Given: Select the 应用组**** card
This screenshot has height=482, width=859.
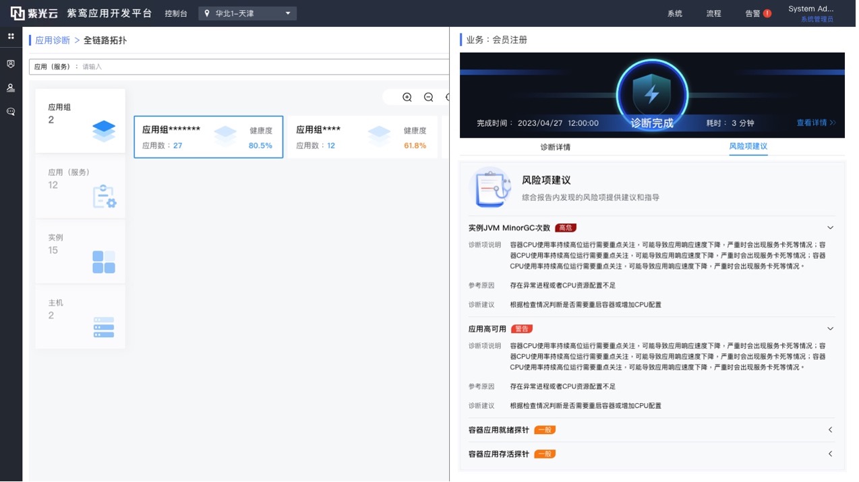Looking at the screenshot, I should pos(363,138).
